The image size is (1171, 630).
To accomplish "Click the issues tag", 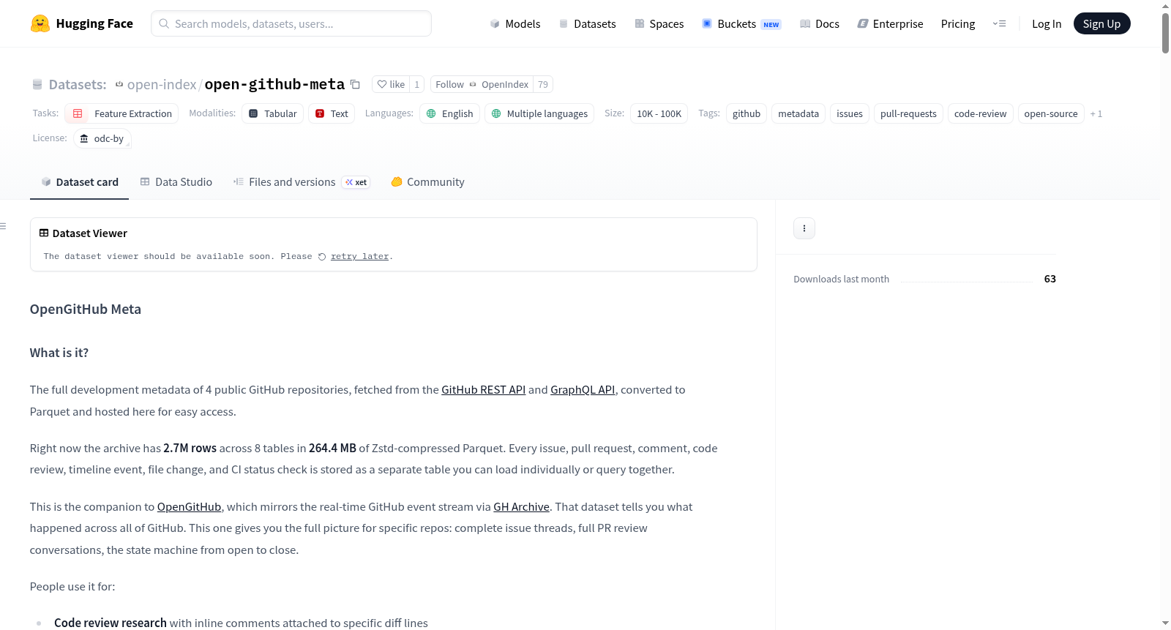I will coord(850,113).
